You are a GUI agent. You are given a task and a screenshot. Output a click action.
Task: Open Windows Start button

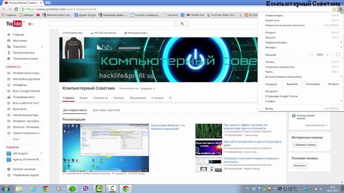click(x=5, y=189)
